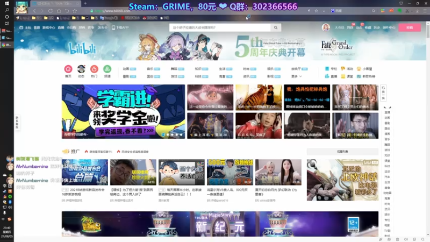The image size is (430, 242).
Task: Click the 小黑屋 icon link
Action: 364,69
